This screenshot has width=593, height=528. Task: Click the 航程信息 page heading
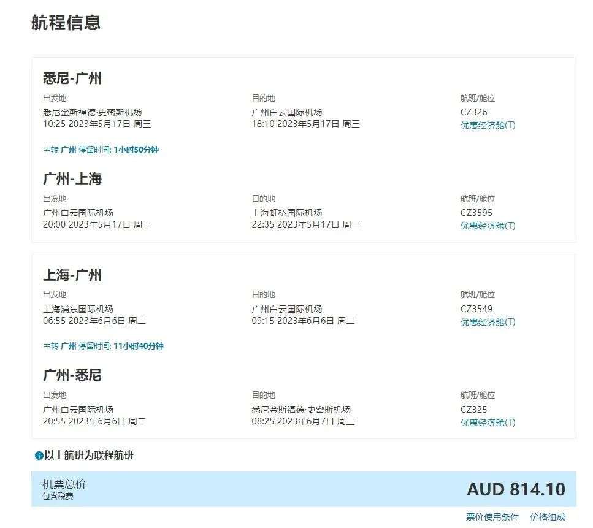[66, 23]
